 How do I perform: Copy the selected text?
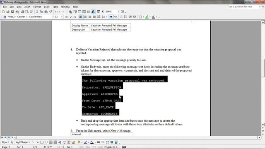41,12
